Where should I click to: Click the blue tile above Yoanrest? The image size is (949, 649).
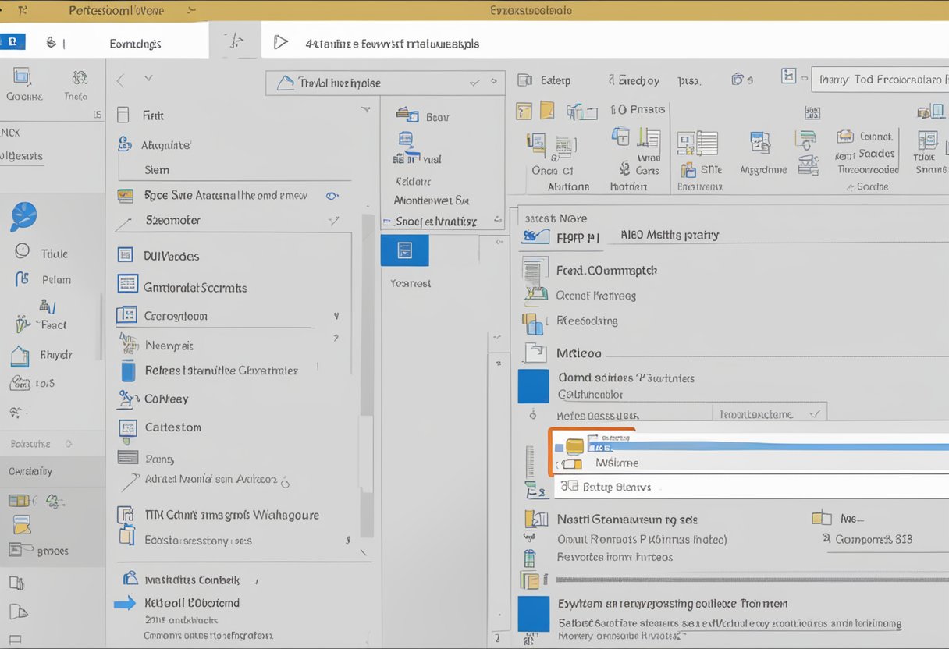404,251
